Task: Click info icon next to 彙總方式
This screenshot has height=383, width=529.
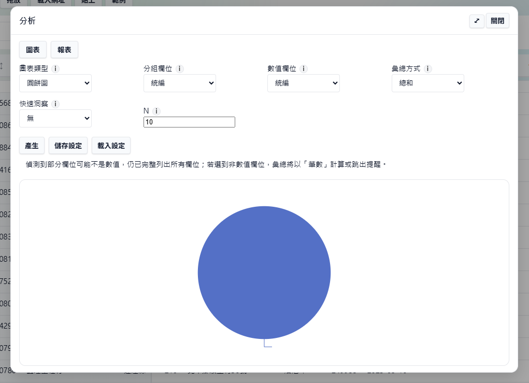Action: click(428, 68)
